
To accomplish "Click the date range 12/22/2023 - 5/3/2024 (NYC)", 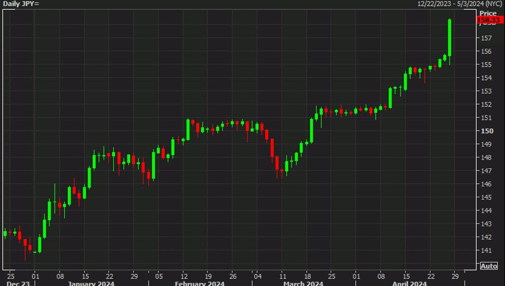I will (x=459, y=4).
